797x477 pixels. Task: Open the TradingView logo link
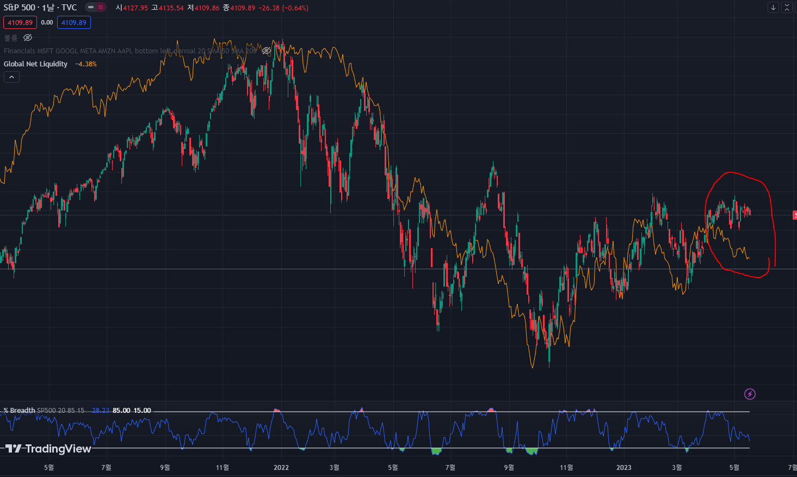(48, 449)
